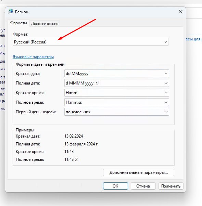202x206 pixels.
Task: Click the chevron next to dd.MM.yyyy
Action: [166, 74]
